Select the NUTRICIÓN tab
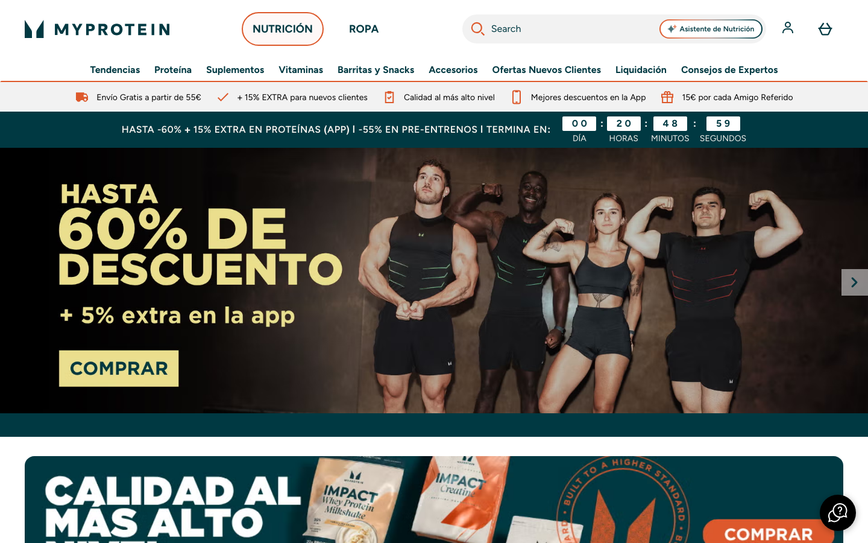Image resolution: width=868 pixels, height=543 pixels. pos(283,29)
